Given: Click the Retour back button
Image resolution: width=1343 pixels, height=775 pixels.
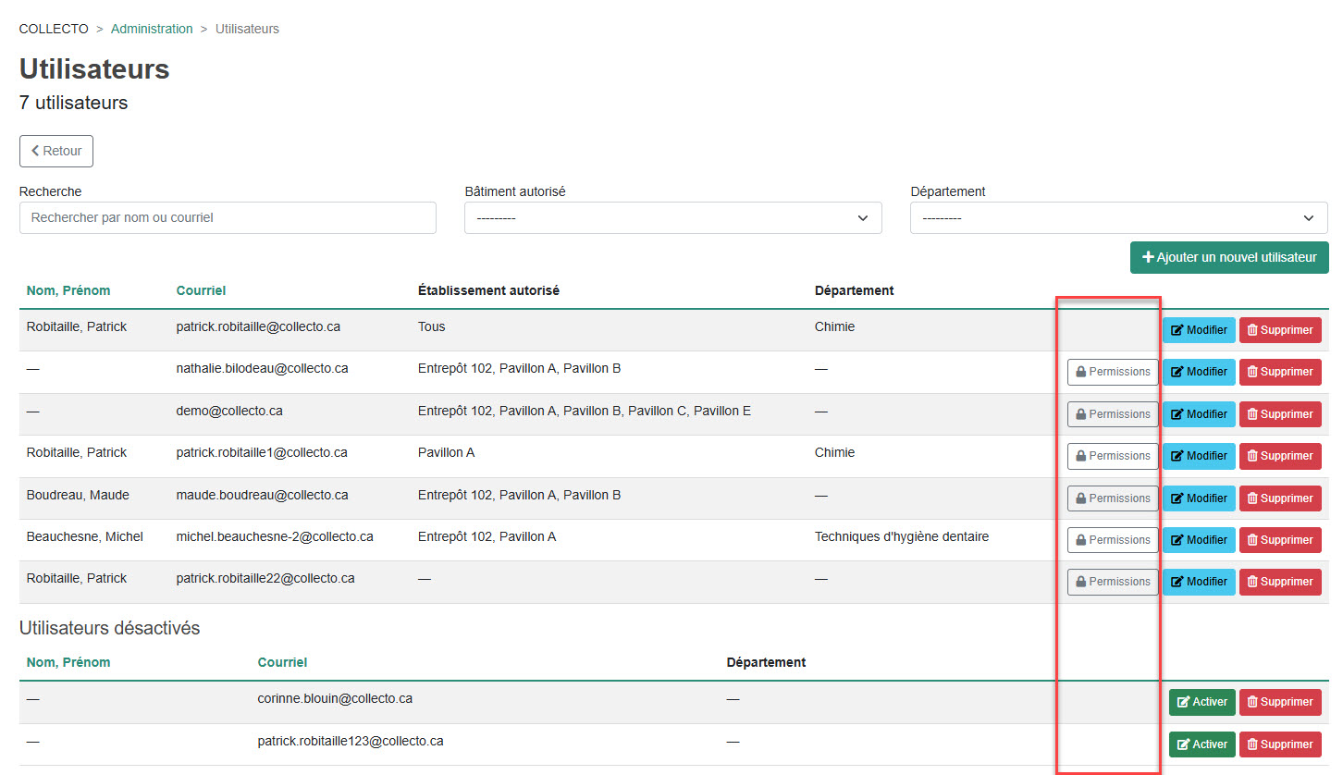Looking at the screenshot, I should (x=56, y=152).
